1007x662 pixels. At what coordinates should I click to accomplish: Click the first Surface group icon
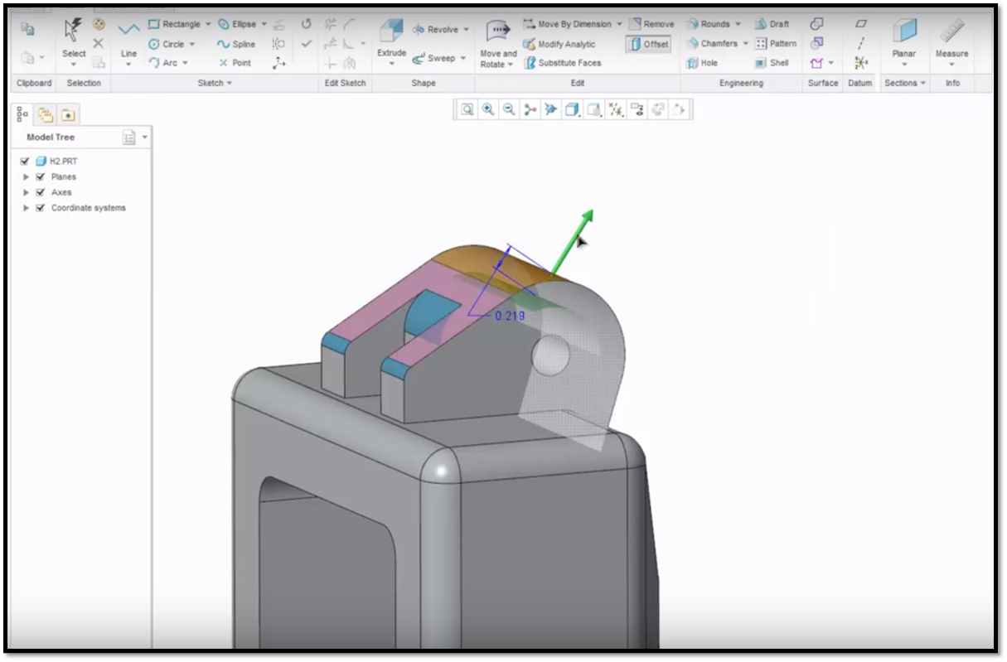tap(817, 24)
